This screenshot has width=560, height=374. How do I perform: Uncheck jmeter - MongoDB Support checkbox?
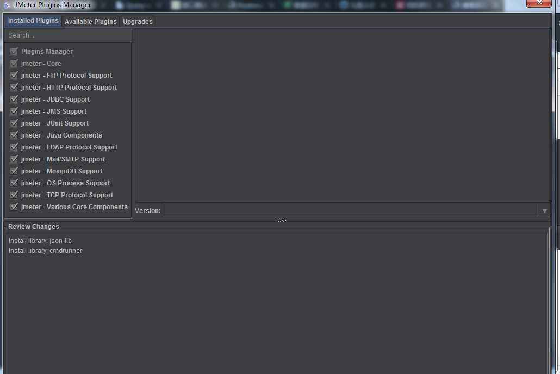(x=14, y=171)
